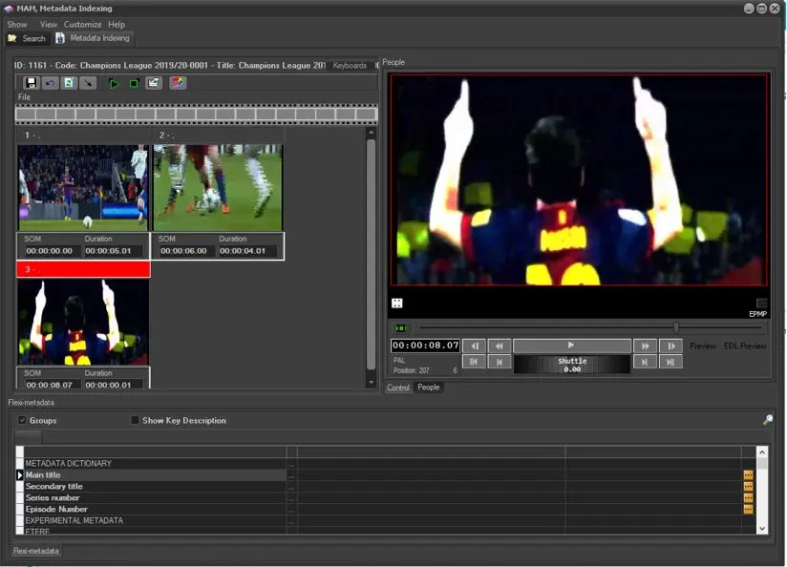Click the undo arrow toolbar icon
This screenshot has height=567, width=787.
coord(50,83)
